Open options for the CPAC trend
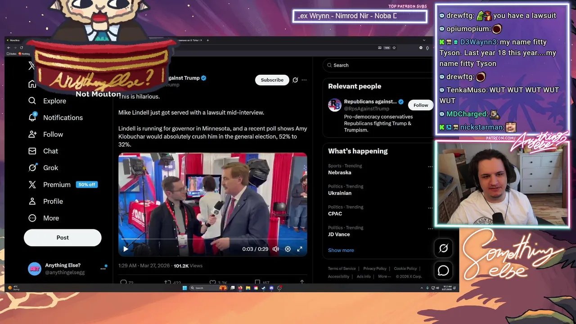576x324 pixels. [430, 208]
